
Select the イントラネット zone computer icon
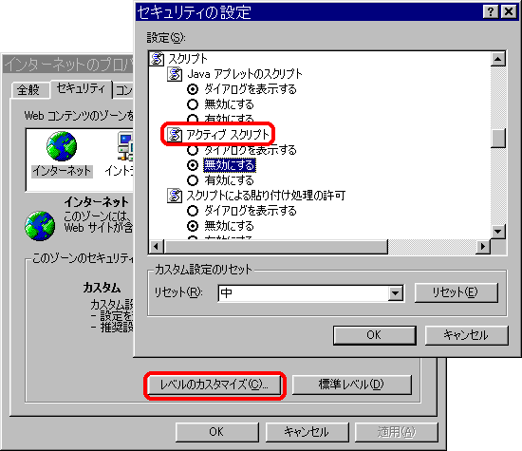click(x=126, y=146)
